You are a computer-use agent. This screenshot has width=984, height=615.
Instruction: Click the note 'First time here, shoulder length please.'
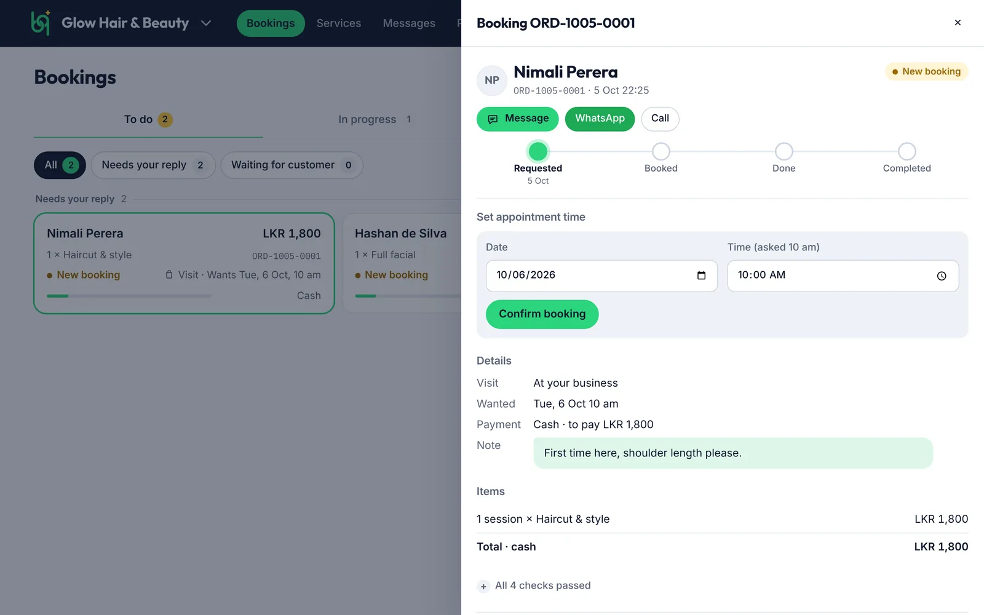click(x=733, y=453)
